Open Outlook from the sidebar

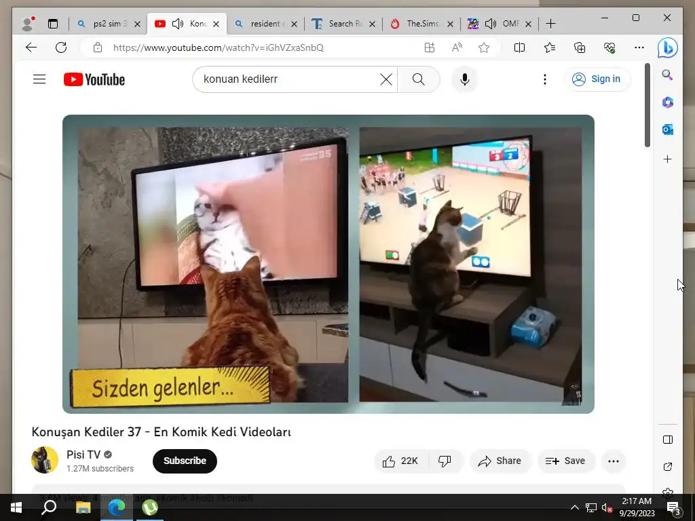[x=668, y=130]
